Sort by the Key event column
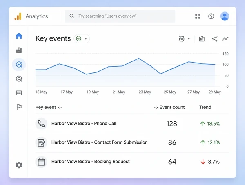Viewport: 245px width, 185px height. pos(49,107)
